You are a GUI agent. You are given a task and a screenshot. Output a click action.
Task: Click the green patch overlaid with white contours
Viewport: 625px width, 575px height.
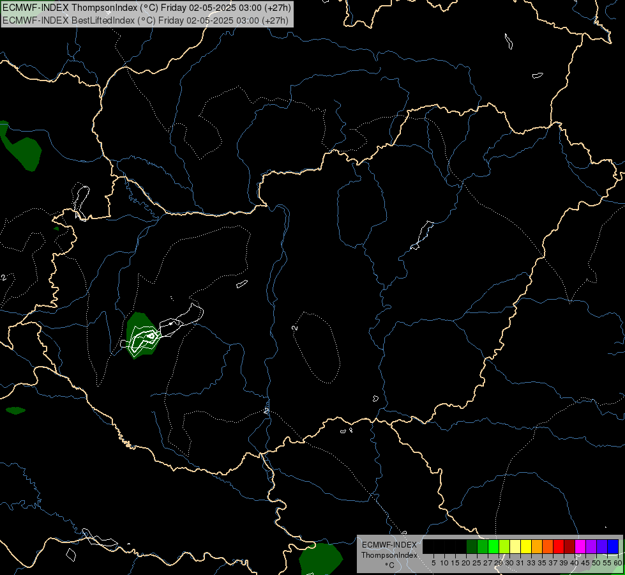pyautogui.click(x=142, y=336)
